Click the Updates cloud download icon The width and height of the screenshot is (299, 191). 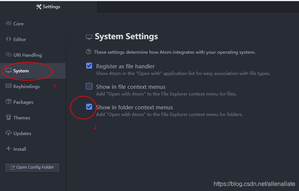9,133
